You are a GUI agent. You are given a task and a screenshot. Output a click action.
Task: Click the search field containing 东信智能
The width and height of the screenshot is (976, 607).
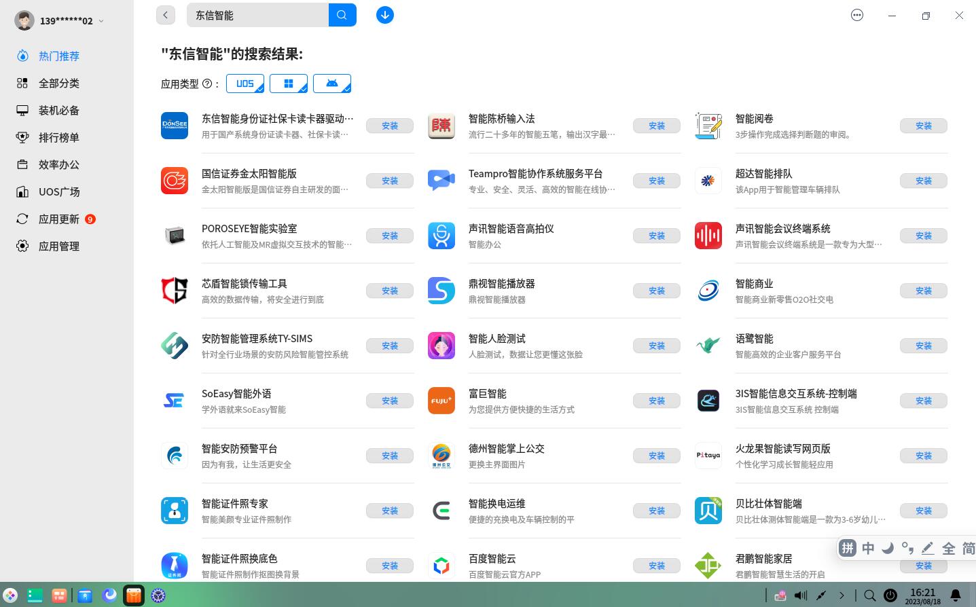258,14
